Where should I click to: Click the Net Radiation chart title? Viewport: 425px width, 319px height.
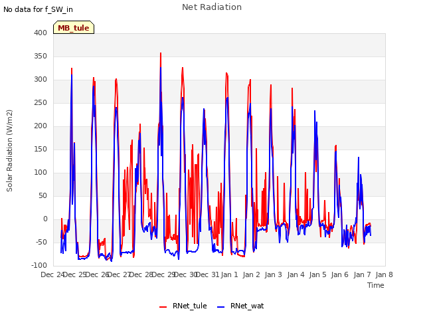[x=212, y=7]
